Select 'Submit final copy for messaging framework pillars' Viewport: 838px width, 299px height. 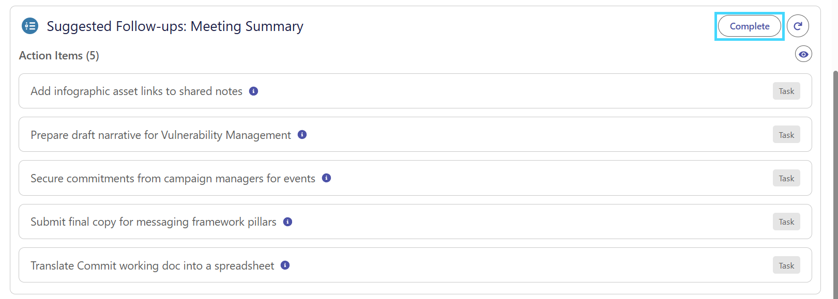[415, 222]
